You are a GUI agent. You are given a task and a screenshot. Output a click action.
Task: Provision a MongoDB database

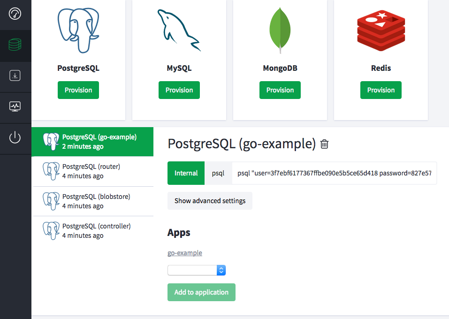280,90
